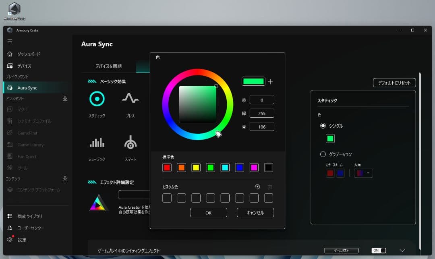Toggle the in-game lighting effect ON switch
435x259 pixels.
click(x=379, y=251)
